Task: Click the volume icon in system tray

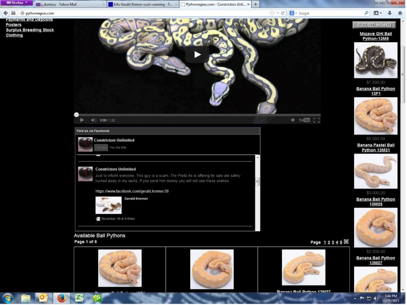Action: pos(376,298)
